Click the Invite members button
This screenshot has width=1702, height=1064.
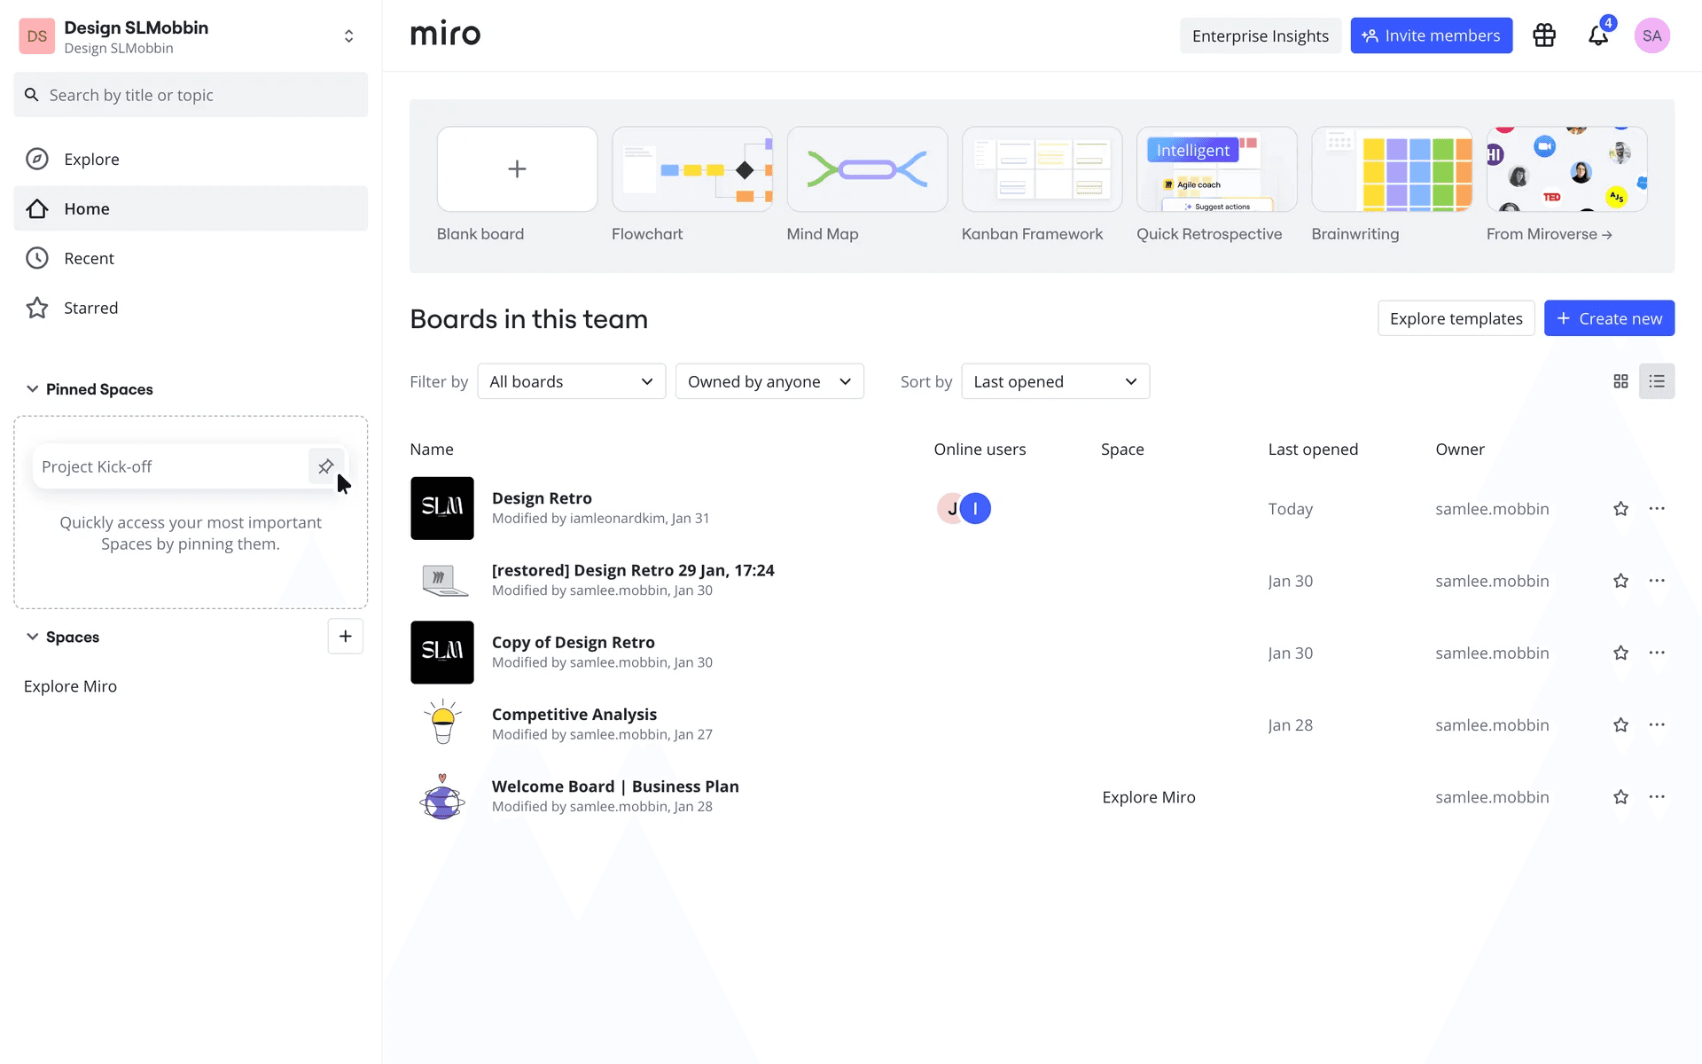click(1431, 35)
